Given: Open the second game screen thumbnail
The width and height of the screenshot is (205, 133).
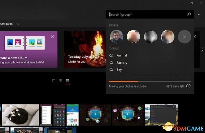Looking at the screenshot, I should coord(128,115).
